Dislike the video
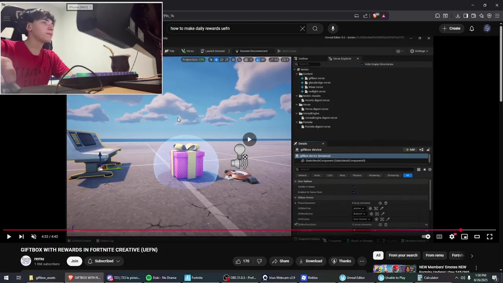The width and height of the screenshot is (503, 283). coord(259,261)
